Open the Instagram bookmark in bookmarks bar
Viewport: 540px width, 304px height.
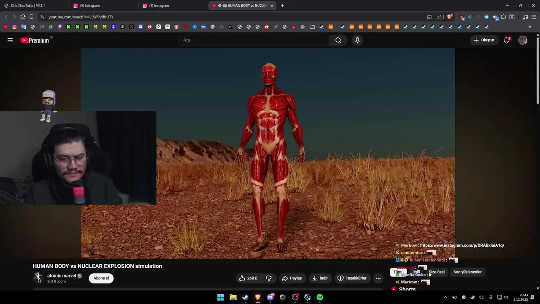tap(14, 27)
